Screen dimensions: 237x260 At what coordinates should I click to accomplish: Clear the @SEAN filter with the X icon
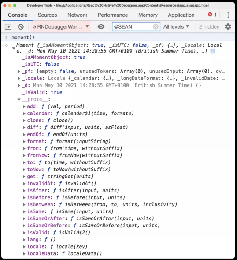(156, 26)
